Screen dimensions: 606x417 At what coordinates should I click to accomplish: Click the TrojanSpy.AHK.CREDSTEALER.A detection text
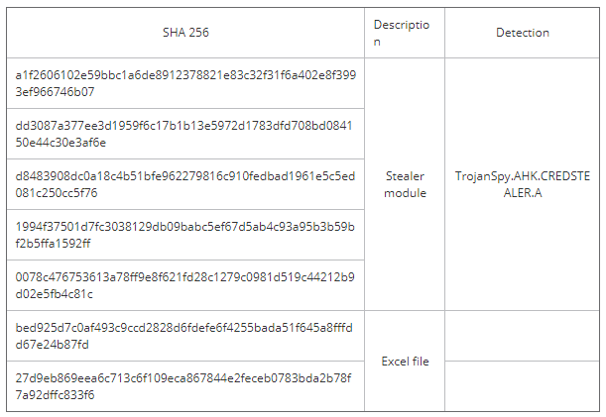tap(523, 184)
